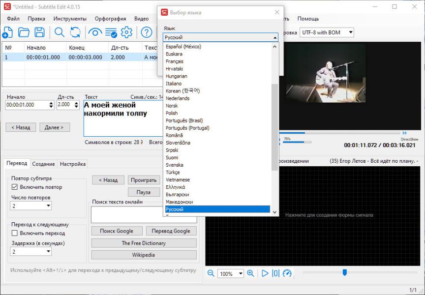The height and width of the screenshot is (295, 425).
Task: Toggle the 'Включить переход' checkbox
Action: click(15, 233)
